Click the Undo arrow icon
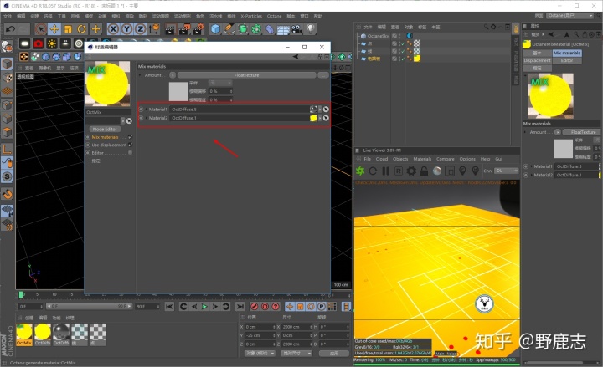Viewport: 603px width, 367px height. tap(10, 28)
